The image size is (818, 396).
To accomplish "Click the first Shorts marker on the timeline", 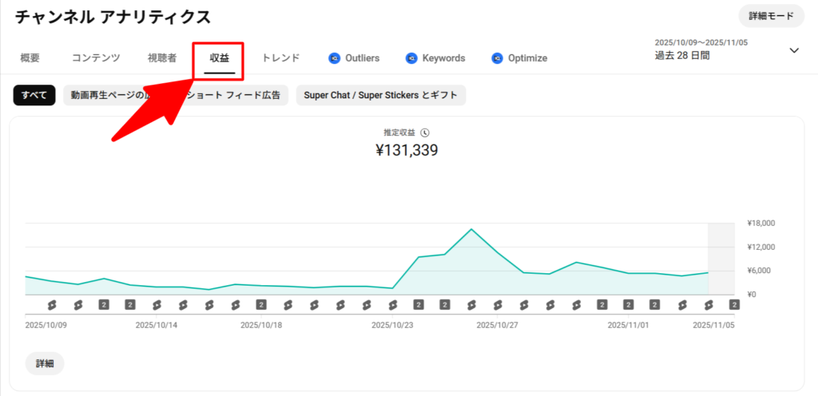I will (52, 304).
